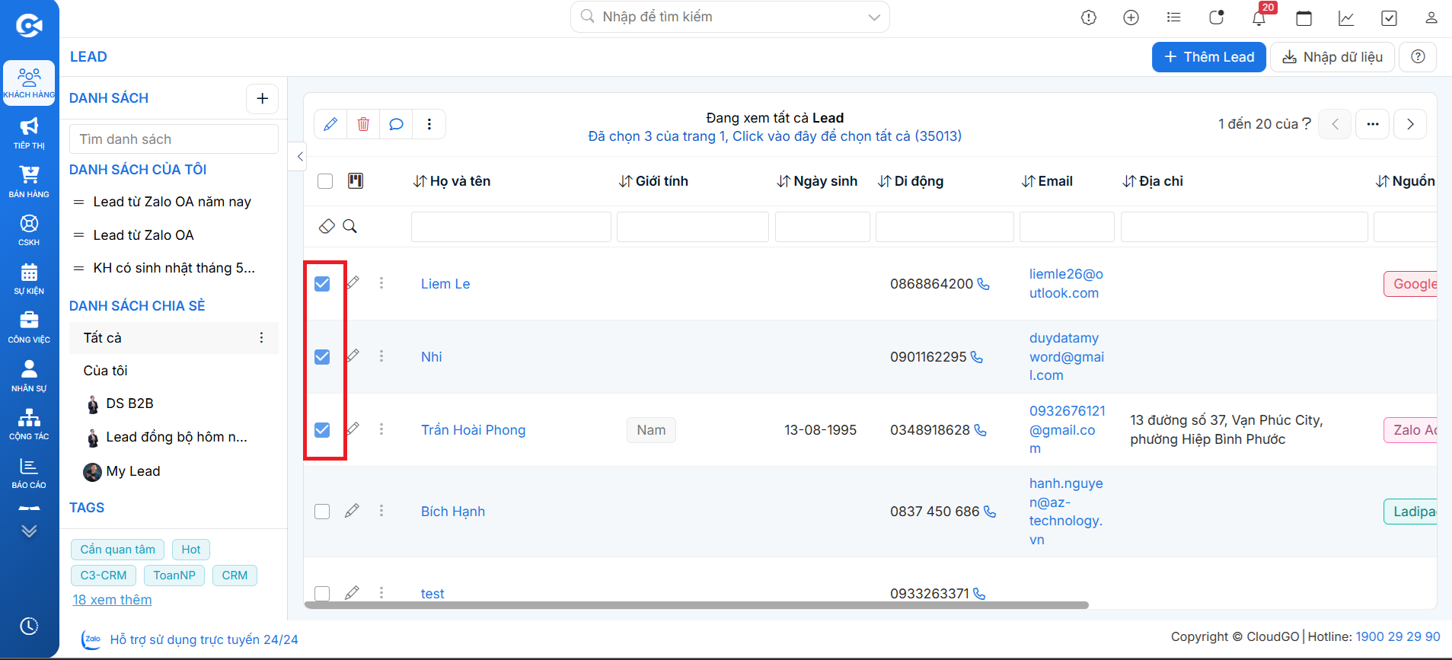Viewport: 1452px width, 660px height.
Task: Select Lead từ Zalo OA năm nay list
Action: pyautogui.click(x=172, y=202)
